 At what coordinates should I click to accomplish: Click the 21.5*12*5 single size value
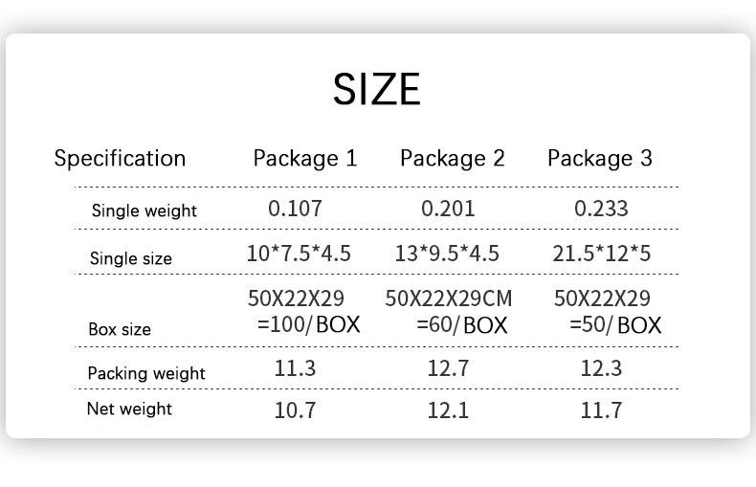click(602, 254)
